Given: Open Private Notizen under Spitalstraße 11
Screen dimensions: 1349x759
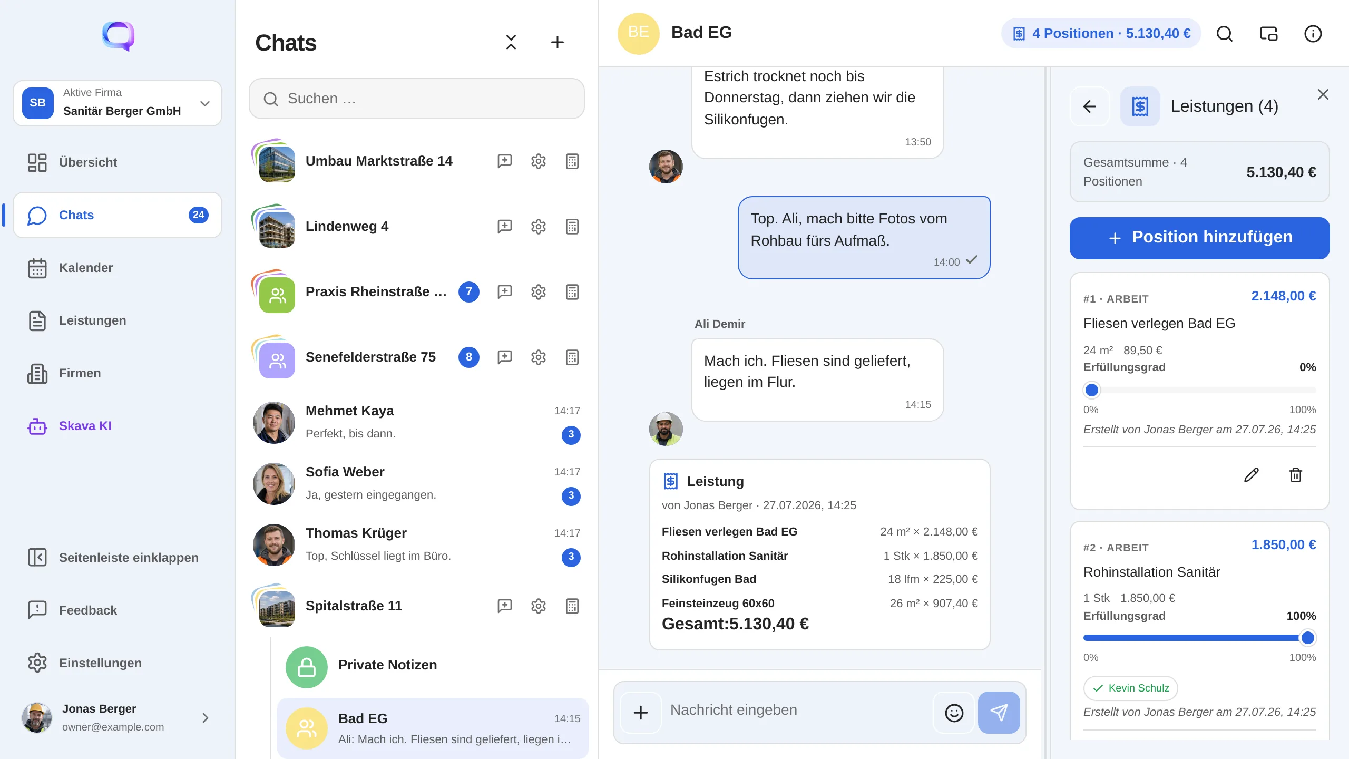Looking at the screenshot, I should coord(433,667).
